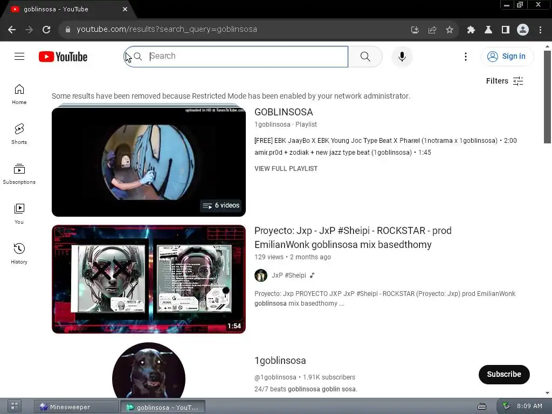Click the ROCKSTAR video thumbnail
The height and width of the screenshot is (414, 552).
[149, 279]
